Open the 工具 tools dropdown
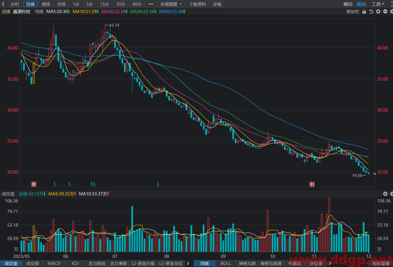Image resolution: width=393 pixels, height=267 pixels. (378, 4)
